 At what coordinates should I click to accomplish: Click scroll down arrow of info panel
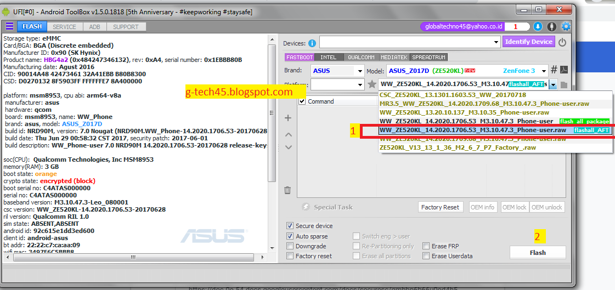point(272,248)
